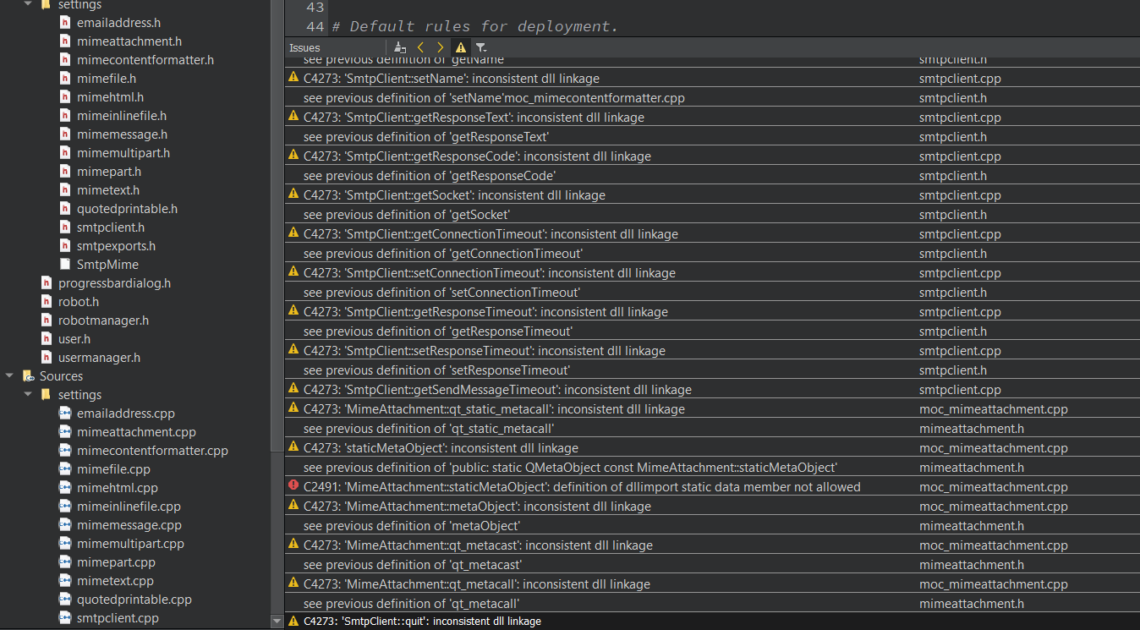
Task: Open mimemultipart.cpp source file
Action: 130,544
